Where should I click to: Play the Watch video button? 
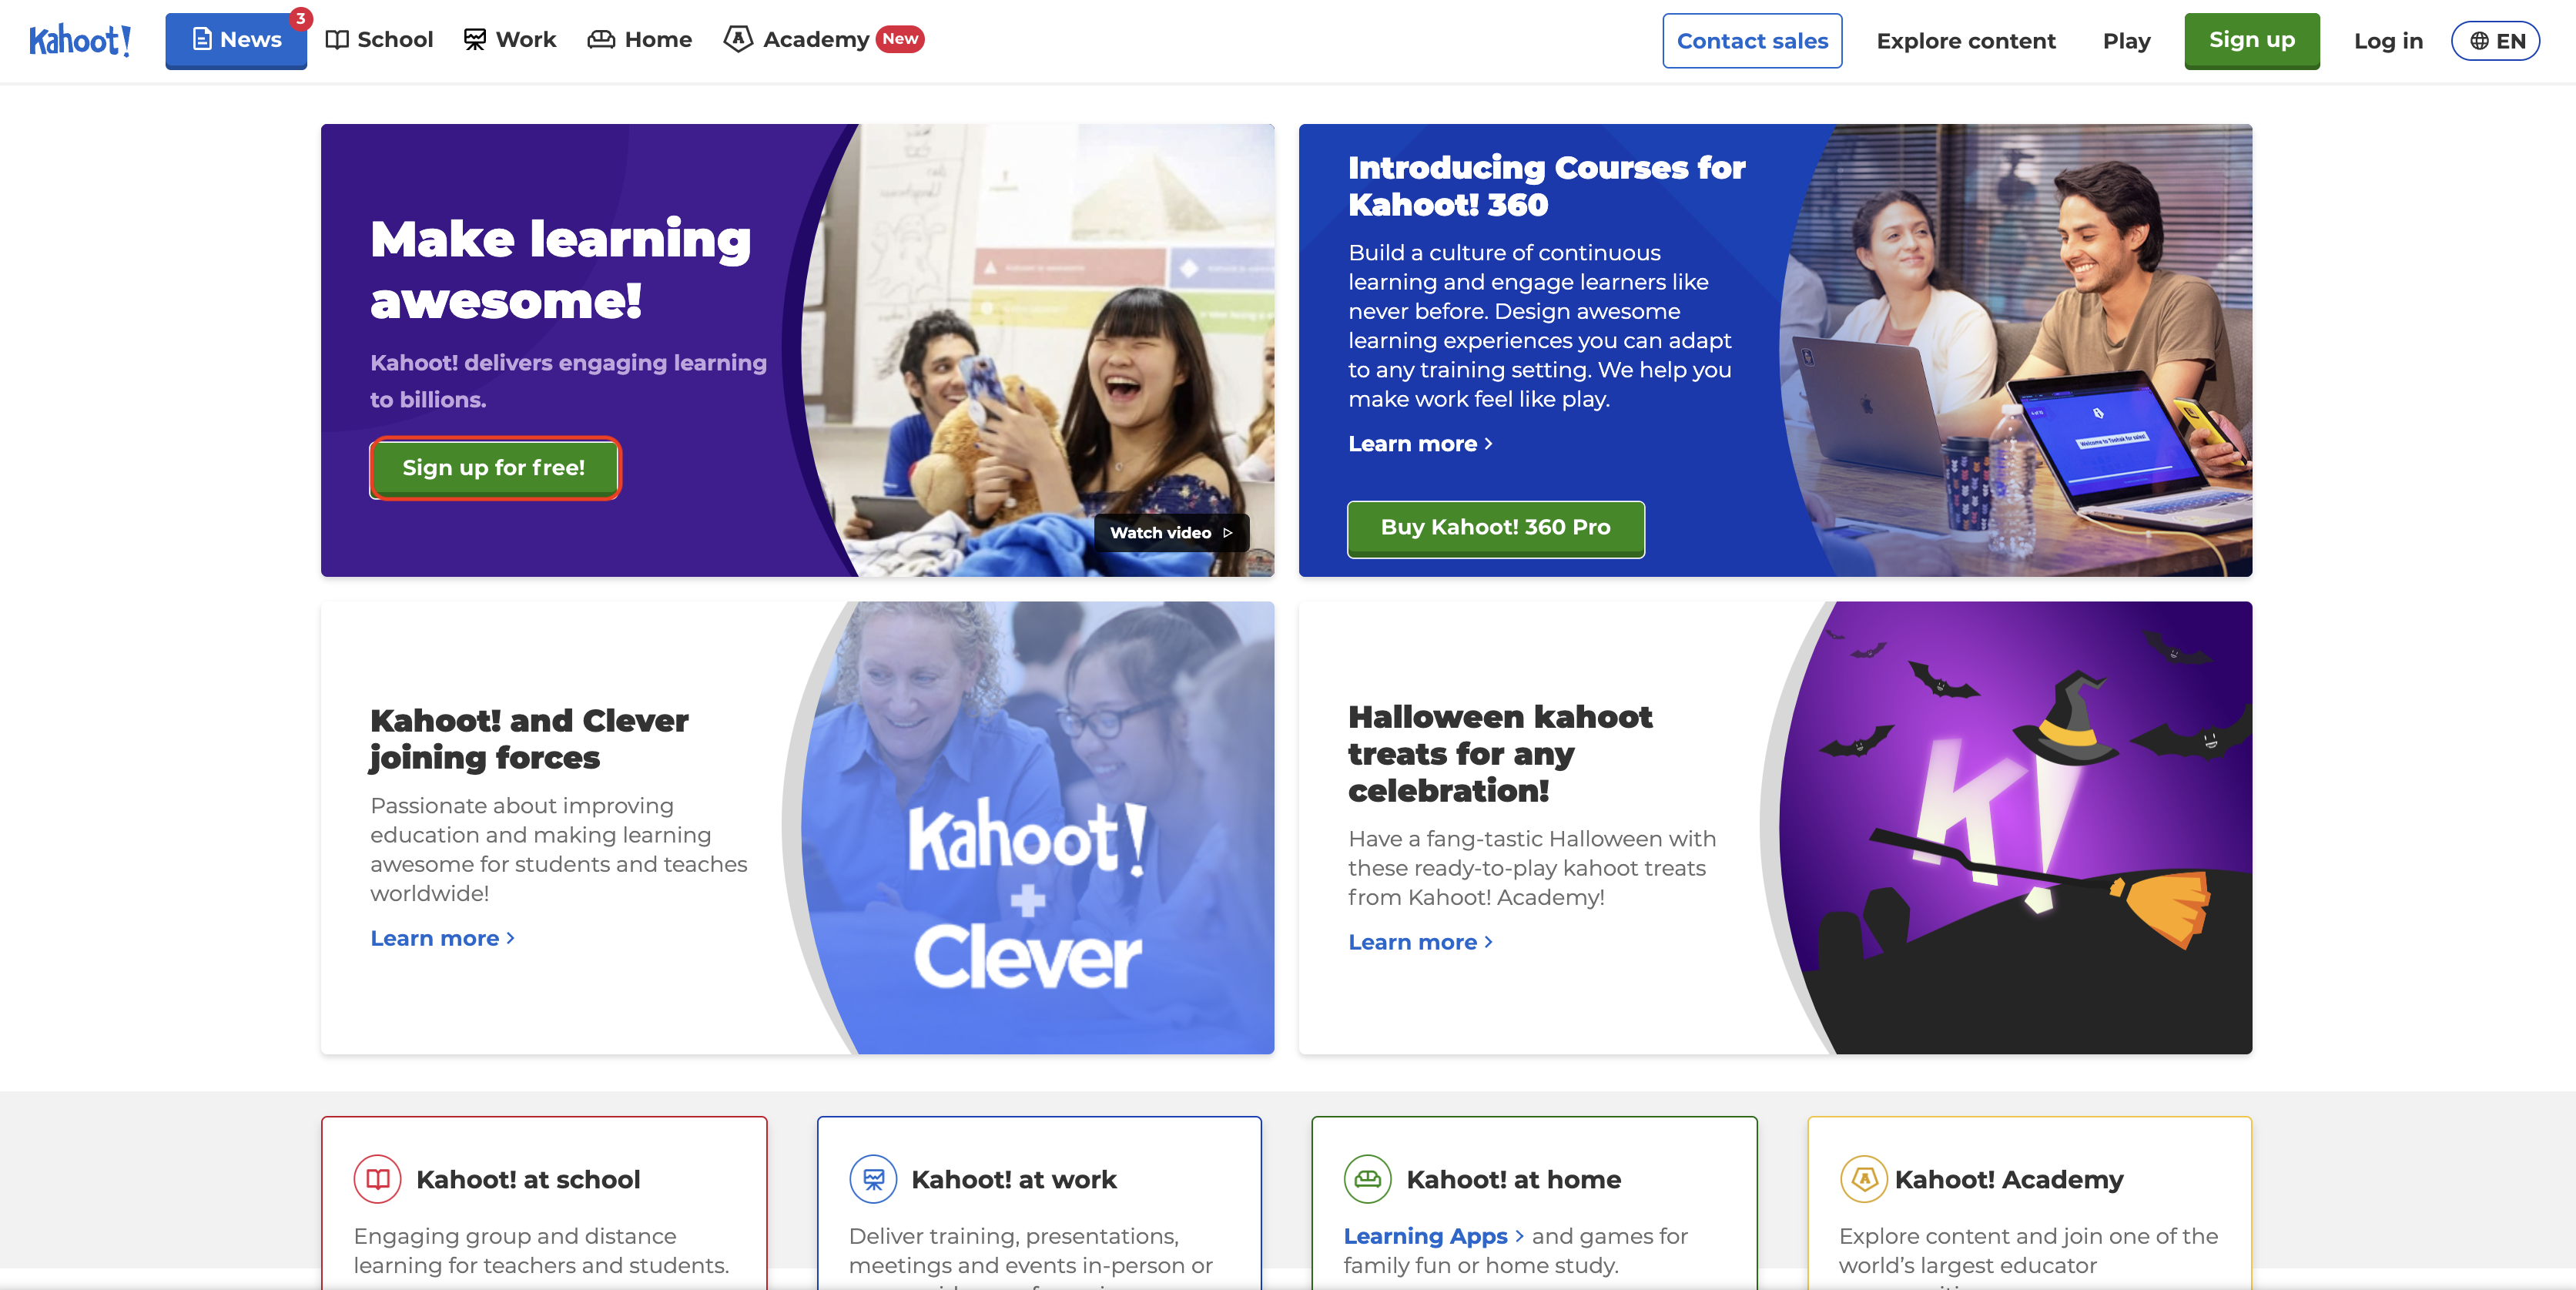pos(1171,533)
